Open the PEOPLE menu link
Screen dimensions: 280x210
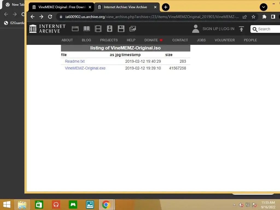[250, 40]
